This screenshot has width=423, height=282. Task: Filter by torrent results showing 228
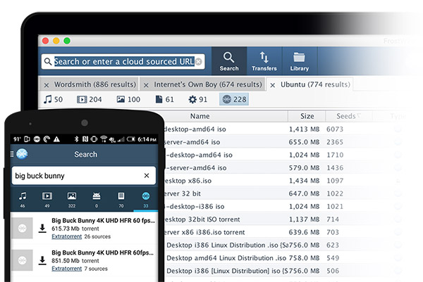(x=234, y=99)
